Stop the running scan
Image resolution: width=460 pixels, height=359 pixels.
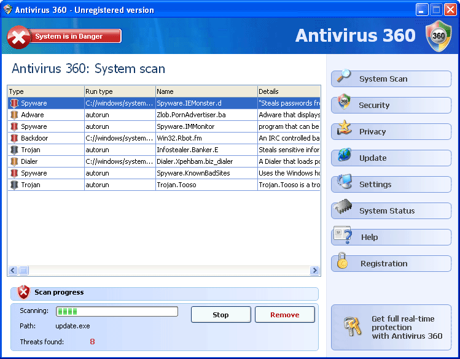click(221, 315)
